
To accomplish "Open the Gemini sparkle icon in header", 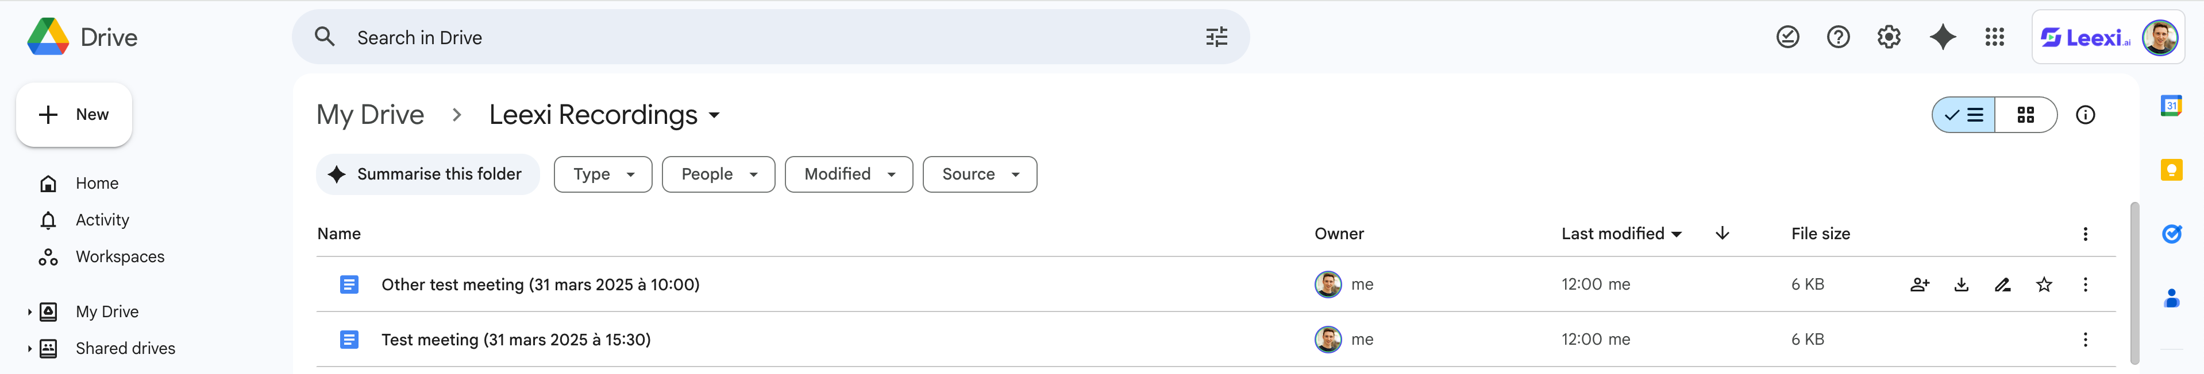I will pos(1943,37).
